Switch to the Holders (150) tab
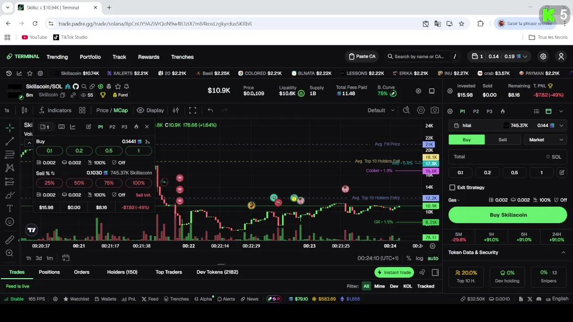Image resolution: width=573 pixels, height=322 pixels. (x=122, y=272)
